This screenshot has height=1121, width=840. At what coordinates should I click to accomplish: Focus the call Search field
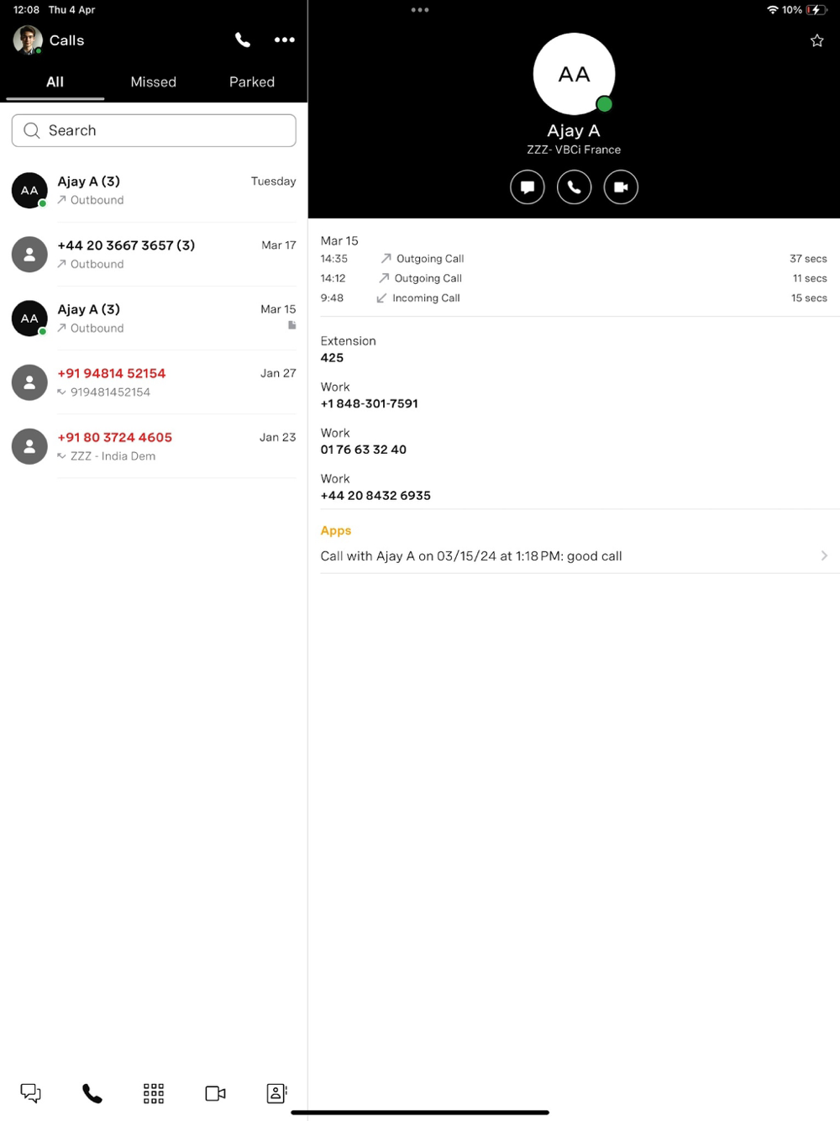point(154,130)
